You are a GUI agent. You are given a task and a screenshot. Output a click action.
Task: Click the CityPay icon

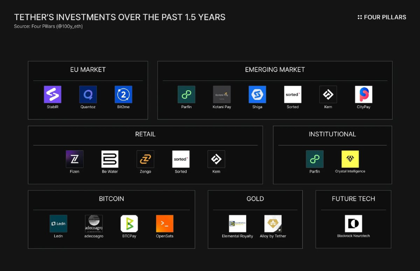pos(363,95)
